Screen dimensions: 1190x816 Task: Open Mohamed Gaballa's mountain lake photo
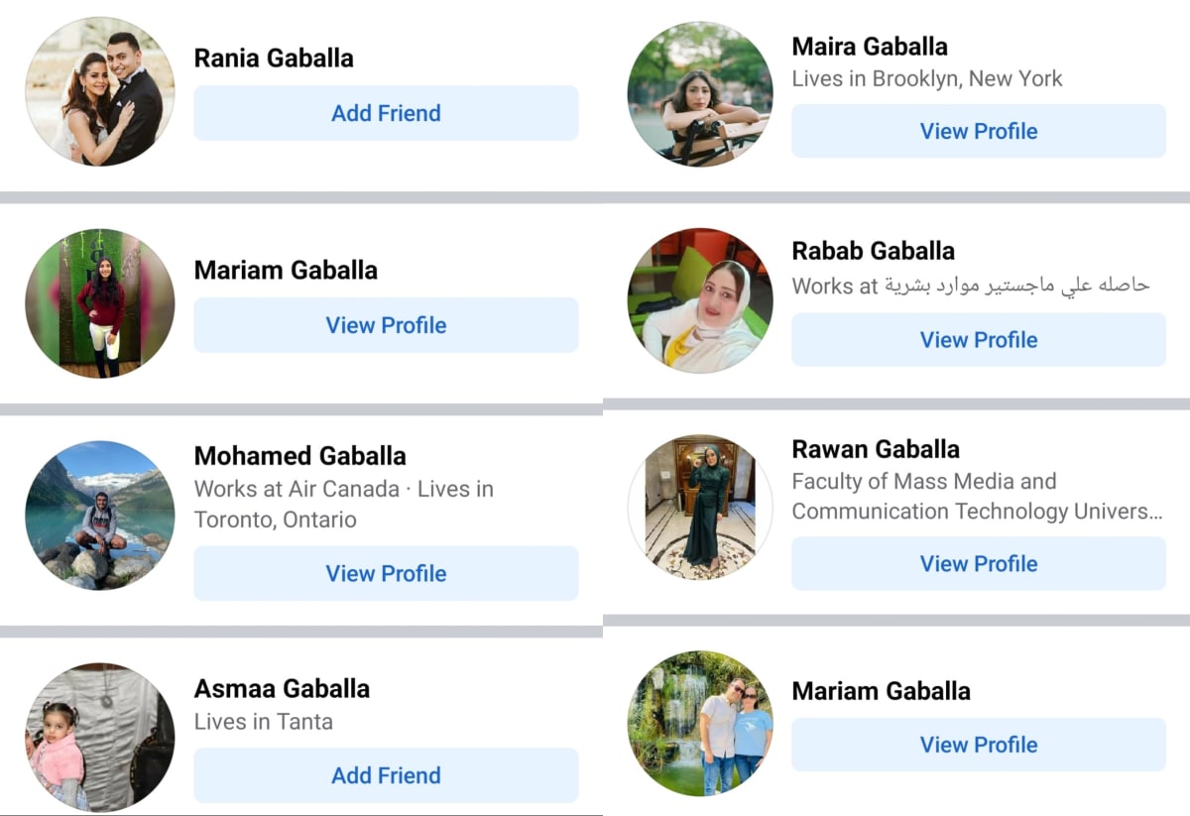click(100, 516)
